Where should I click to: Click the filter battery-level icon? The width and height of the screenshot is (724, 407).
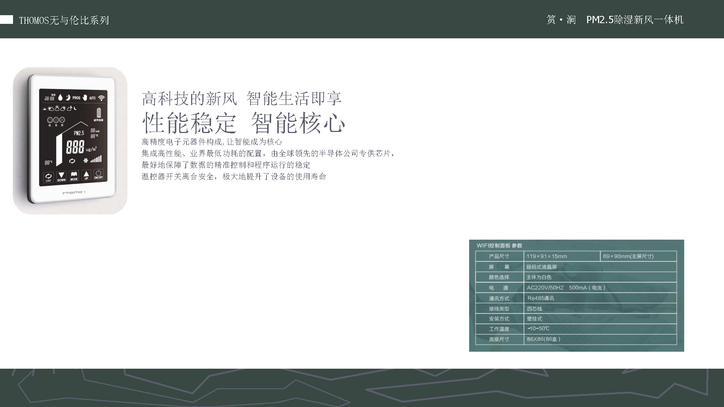99,113
